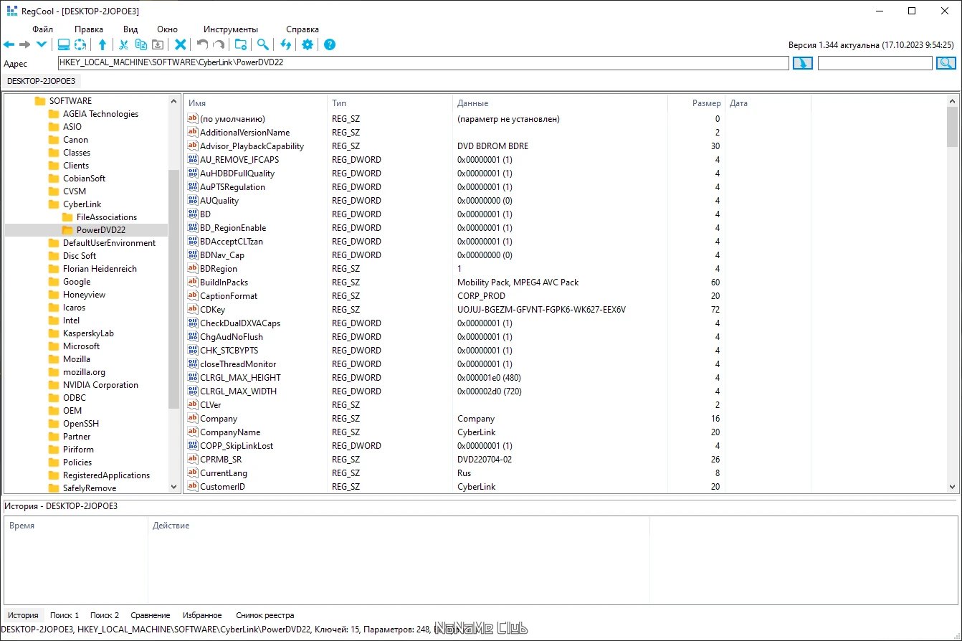Screen dimensions: 962x641
Task: Select the DESKTOP-2JOPOE3 connection tab
Action: [x=41, y=81]
